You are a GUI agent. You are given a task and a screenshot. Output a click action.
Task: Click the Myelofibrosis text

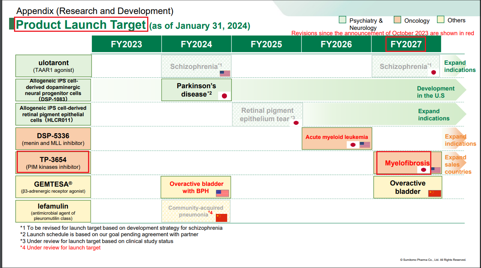[407, 163]
